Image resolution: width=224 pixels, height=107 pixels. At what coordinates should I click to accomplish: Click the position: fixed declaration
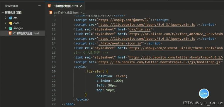(112, 76)
